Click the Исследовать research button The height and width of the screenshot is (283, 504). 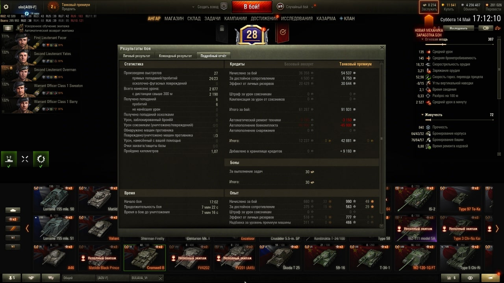pyautogui.click(x=458, y=28)
